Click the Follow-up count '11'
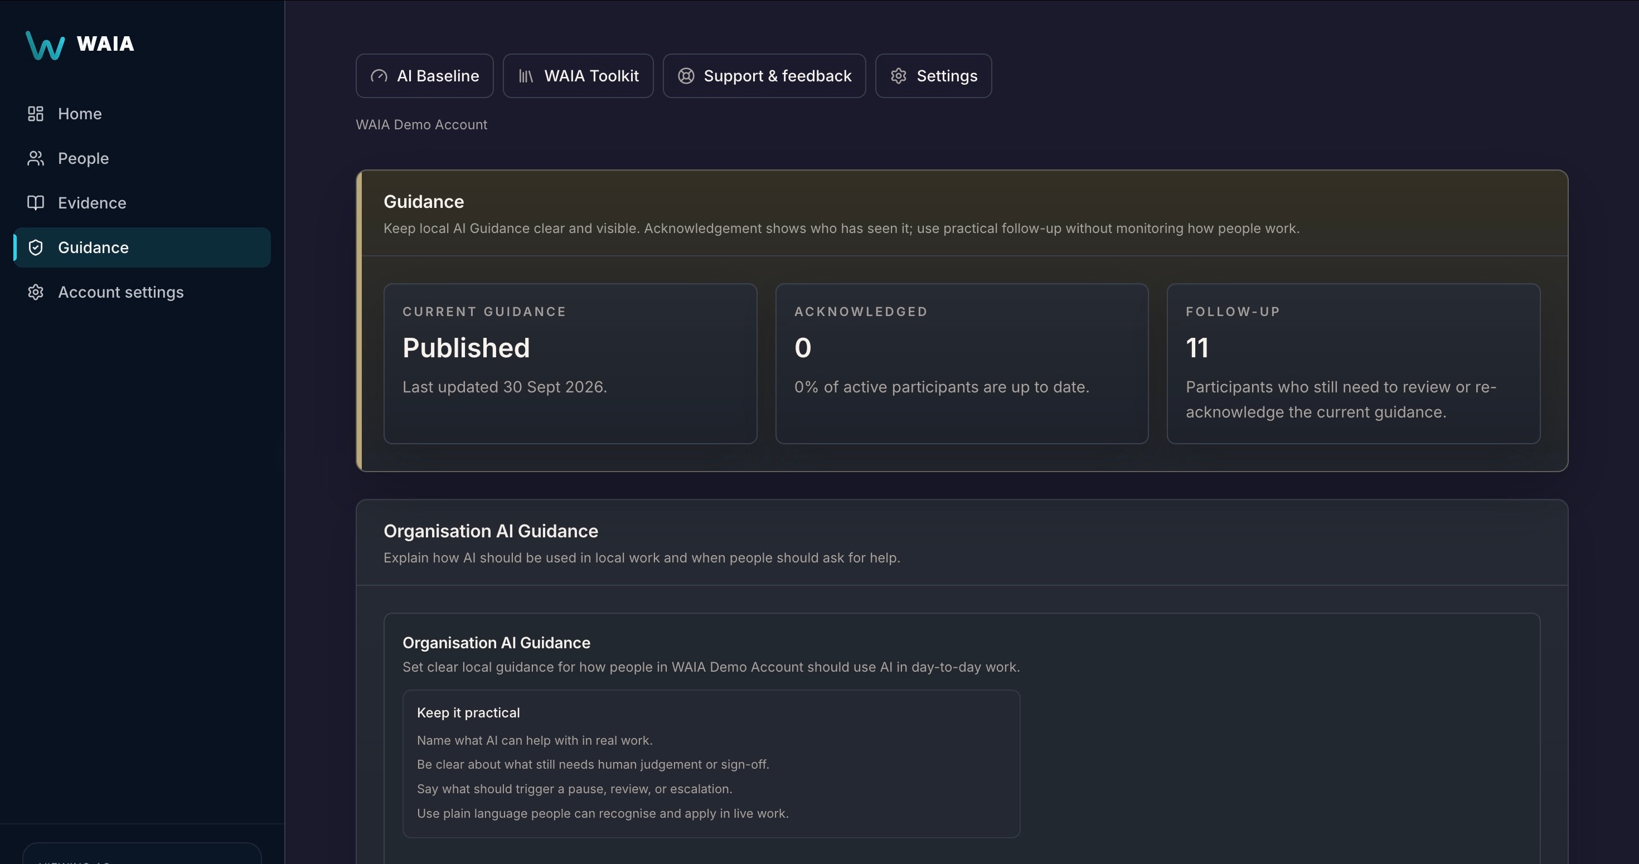Image resolution: width=1639 pixels, height=864 pixels. click(x=1197, y=348)
